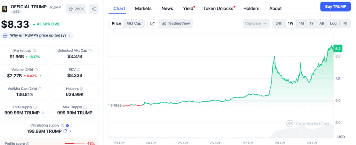Open TradingView candlestick chart
Viewport: 356px width, 145px height.
(x=176, y=24)
